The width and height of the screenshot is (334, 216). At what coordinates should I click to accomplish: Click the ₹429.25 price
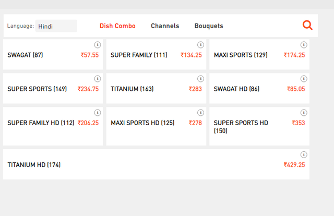pyautogui.click(x=294, y=165)
